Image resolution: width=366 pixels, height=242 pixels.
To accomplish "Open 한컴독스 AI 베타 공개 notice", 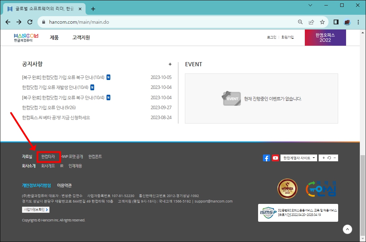I will coord(56,117).
